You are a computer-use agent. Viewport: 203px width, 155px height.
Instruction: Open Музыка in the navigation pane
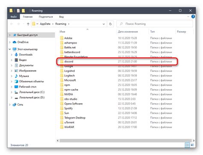coord(24,76)
